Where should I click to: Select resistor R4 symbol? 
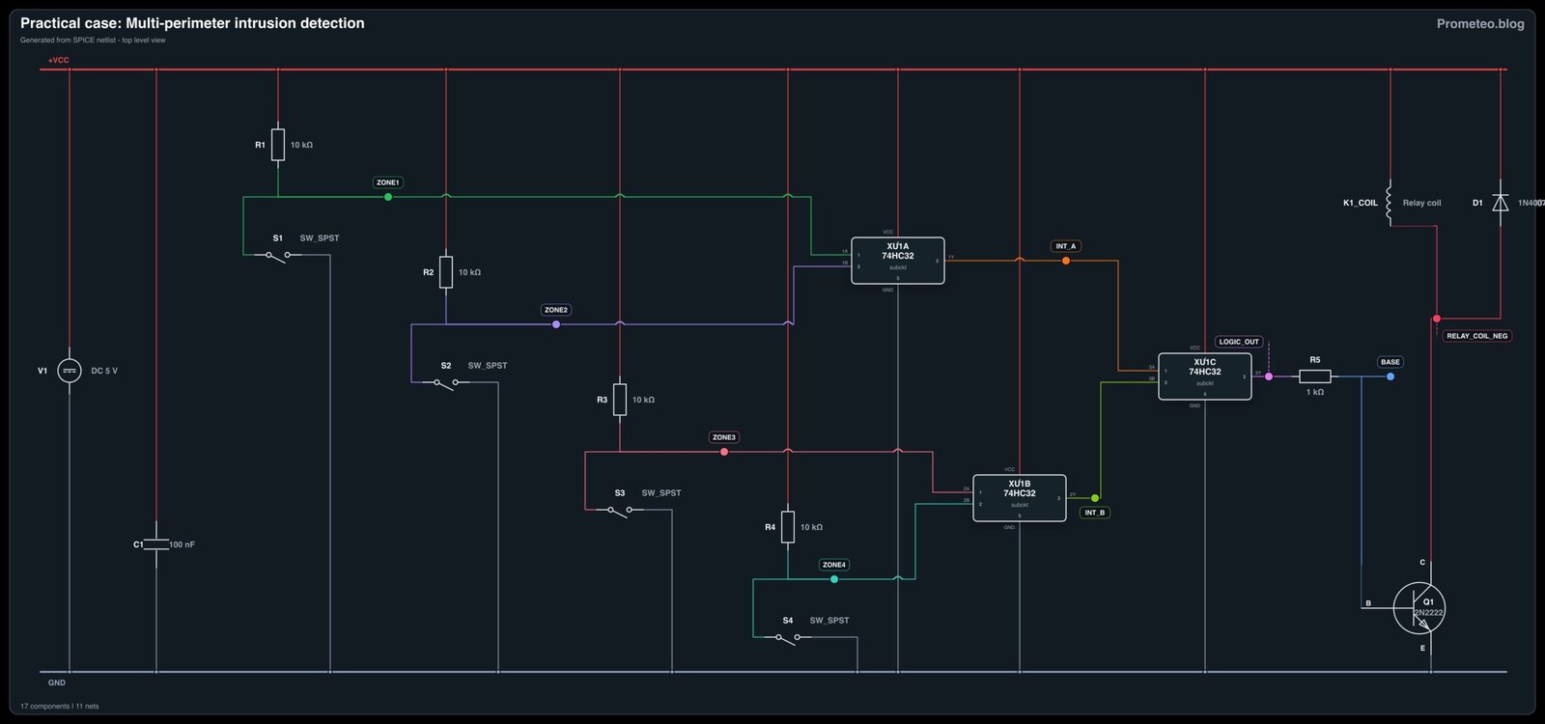(x=788, y=527)
